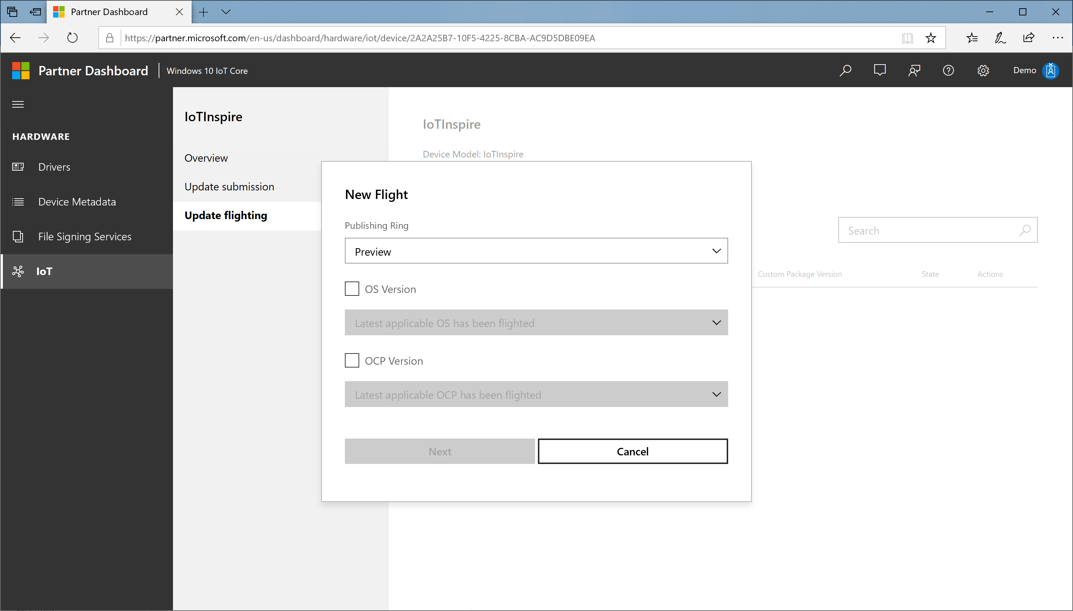Click the Cancel button
The width and height of the screenshot is (1073, 611).
(632, 451)
